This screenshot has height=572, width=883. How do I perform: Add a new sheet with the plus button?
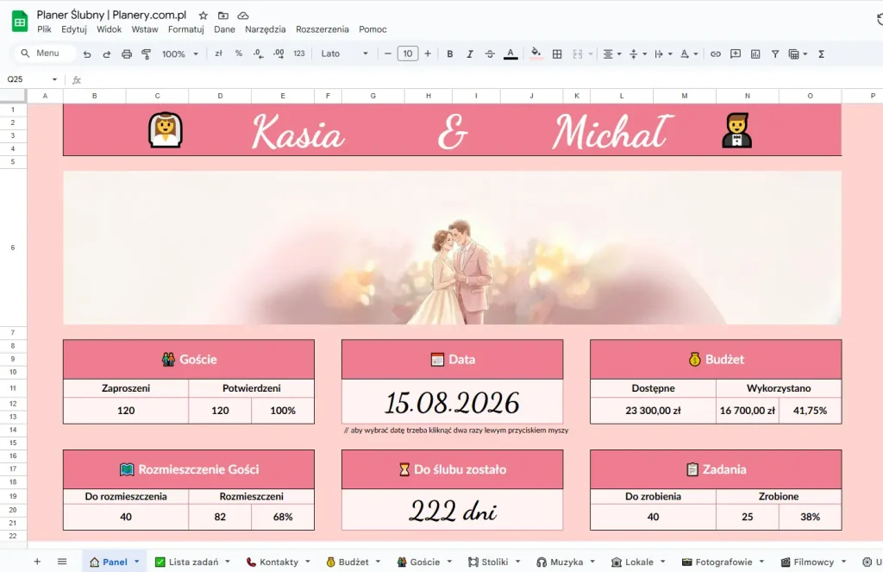[x=37, y=562]
